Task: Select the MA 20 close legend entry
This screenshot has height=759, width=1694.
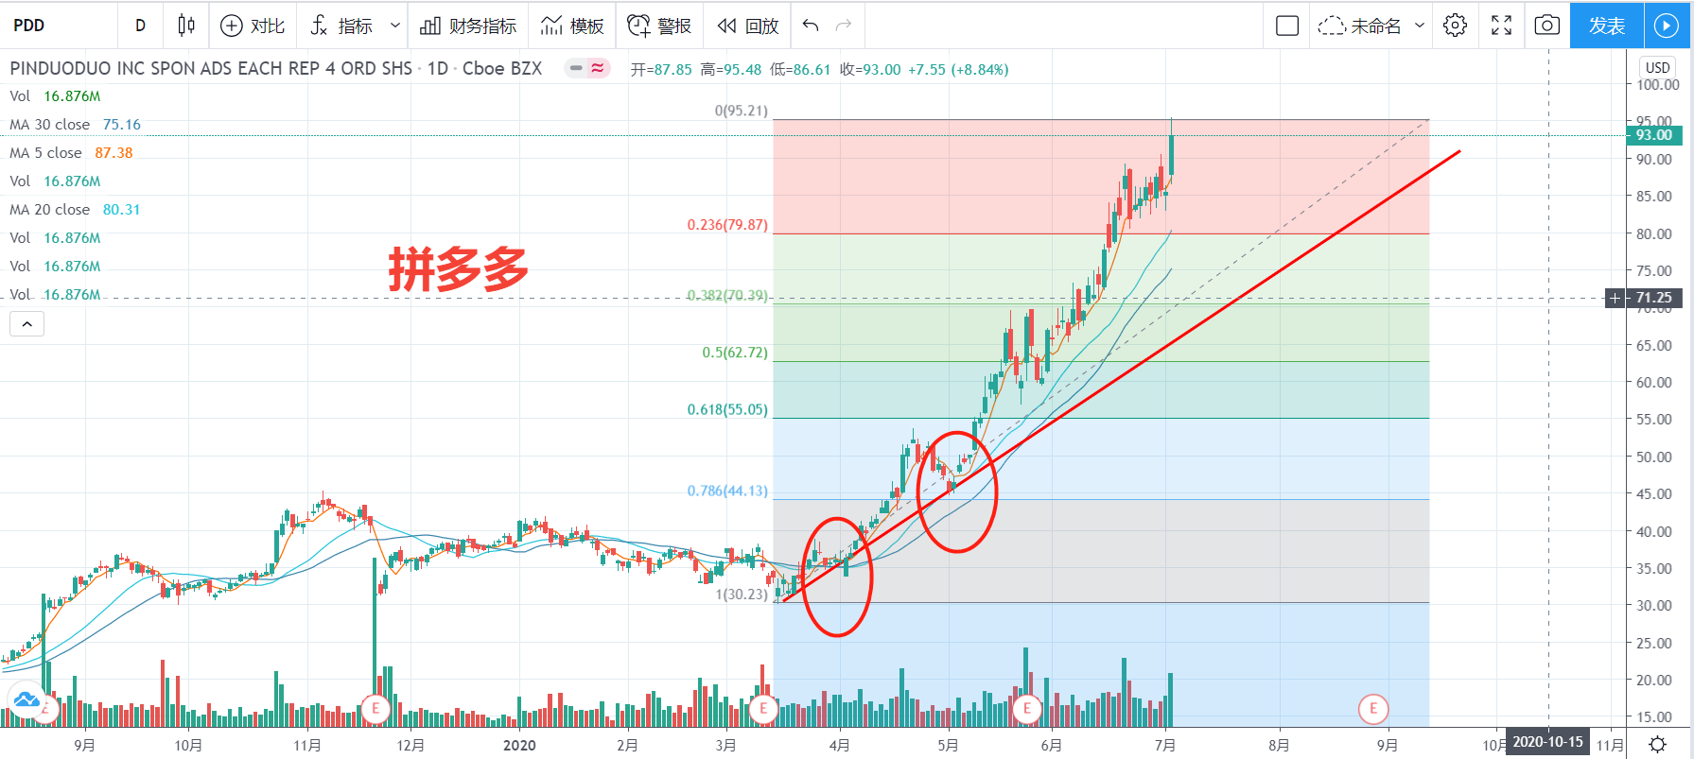Action: 75,210
